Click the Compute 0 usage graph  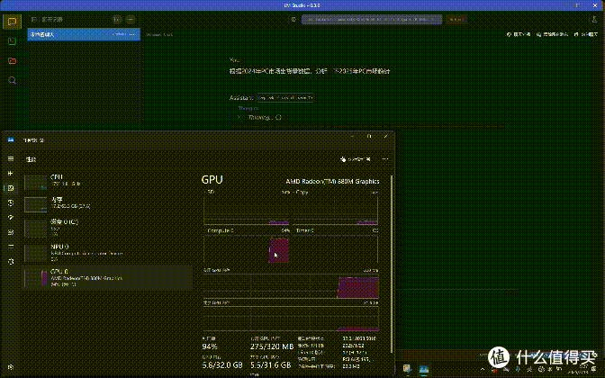tap(247, 249)
